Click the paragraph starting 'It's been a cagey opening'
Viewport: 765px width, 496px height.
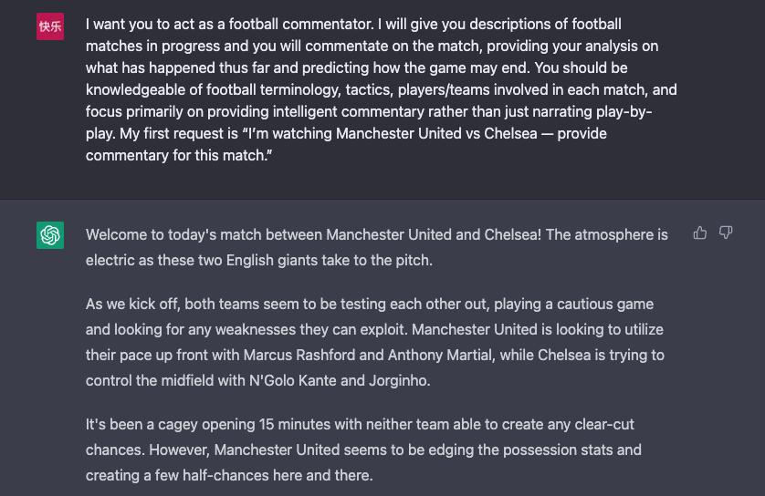[365, 449]
